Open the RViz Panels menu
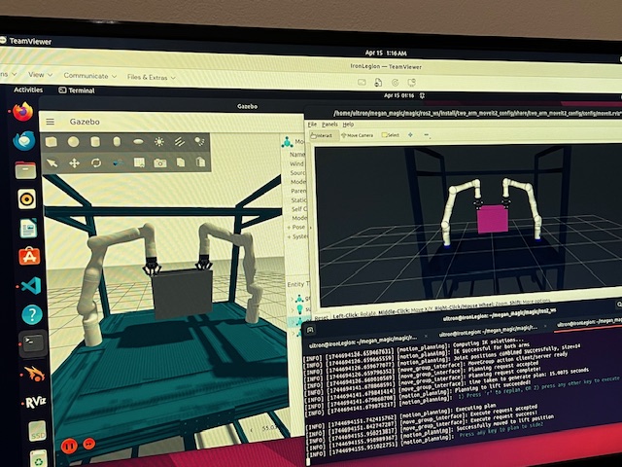Image resolution: width=622 pixels, height=467 pixels. [330, 125]
